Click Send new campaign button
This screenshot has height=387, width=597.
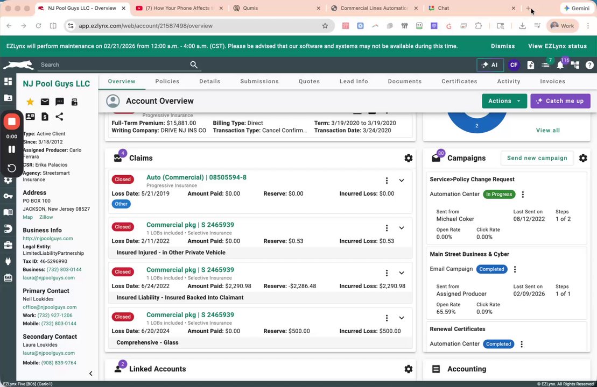[537, 158]
